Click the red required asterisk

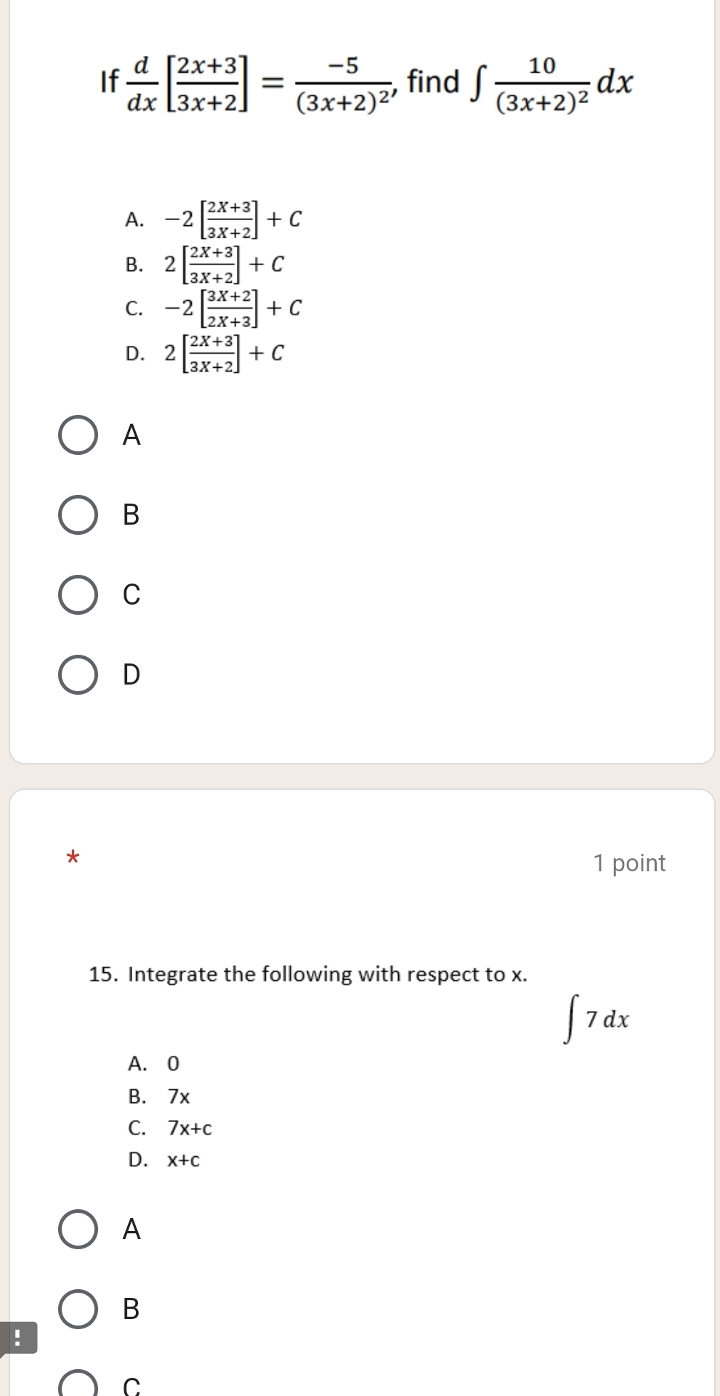pyautogui.click(x=72, y=858)
